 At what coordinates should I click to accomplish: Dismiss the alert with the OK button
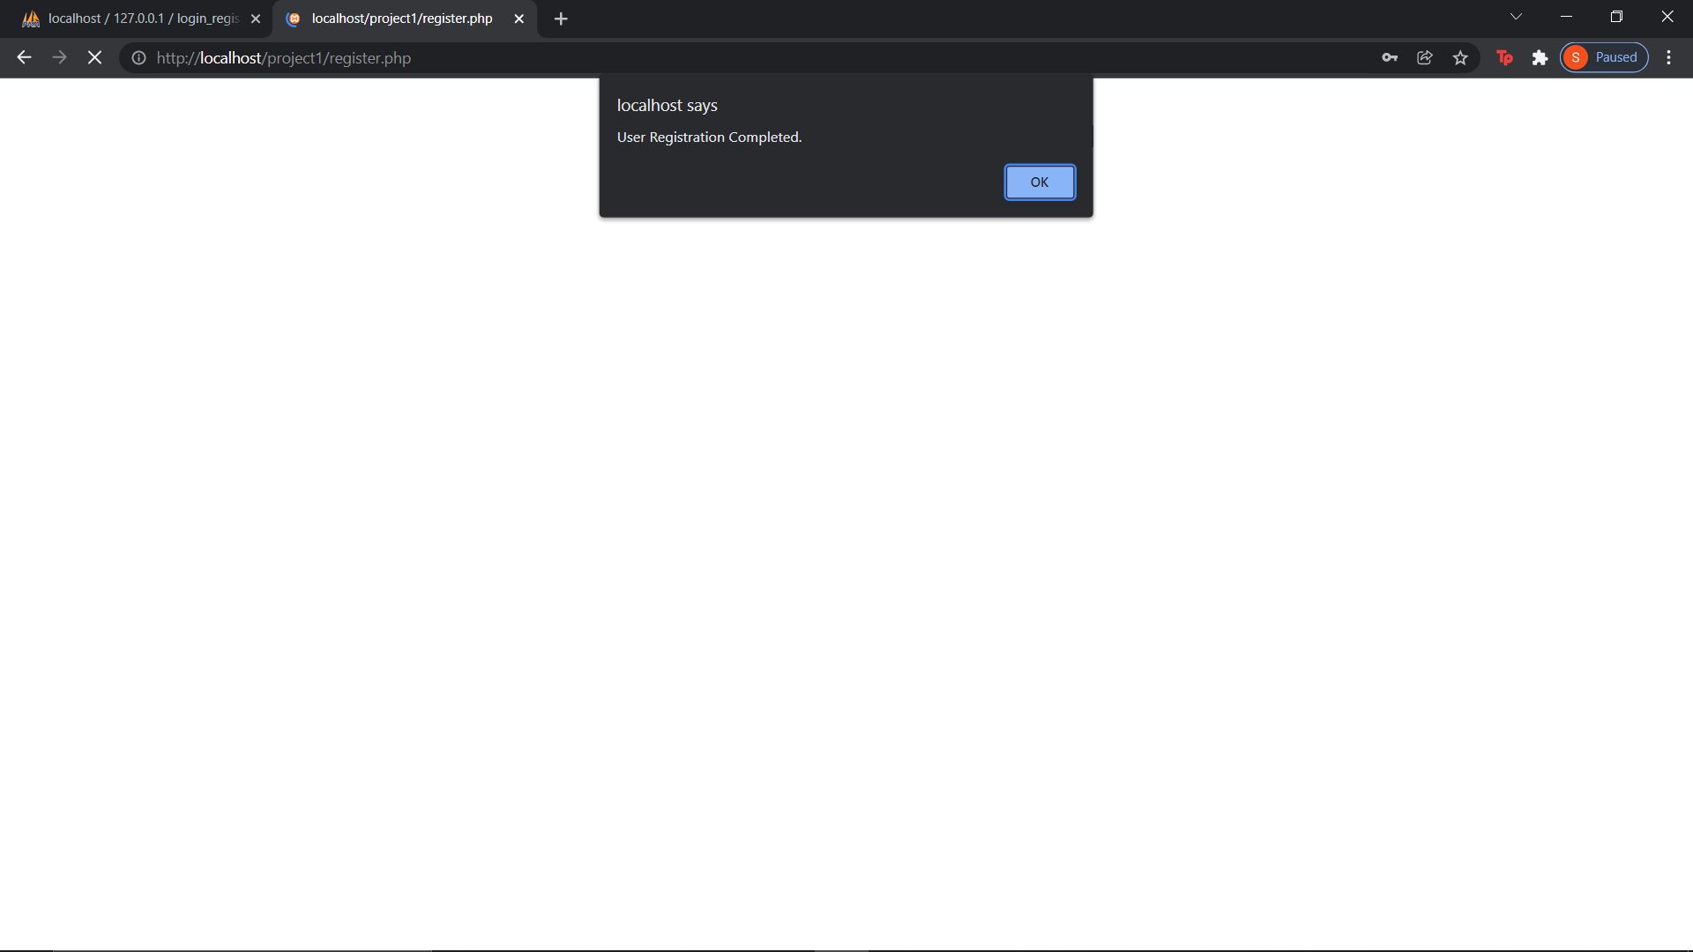tap(1039, 182)
